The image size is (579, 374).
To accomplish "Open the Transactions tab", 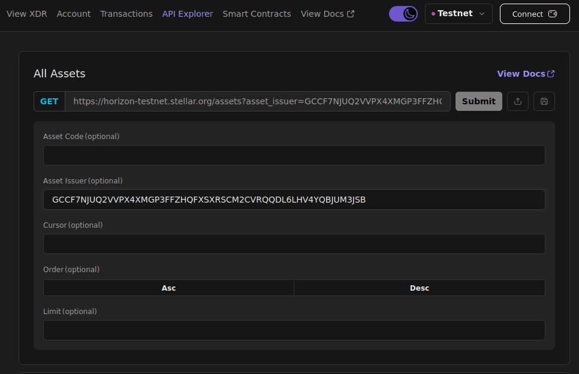I will click(x=126, y=14).
